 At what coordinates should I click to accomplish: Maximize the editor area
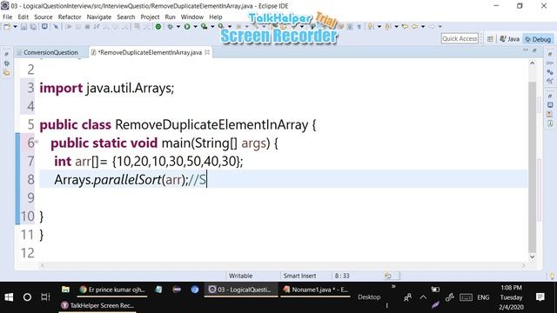534,50
